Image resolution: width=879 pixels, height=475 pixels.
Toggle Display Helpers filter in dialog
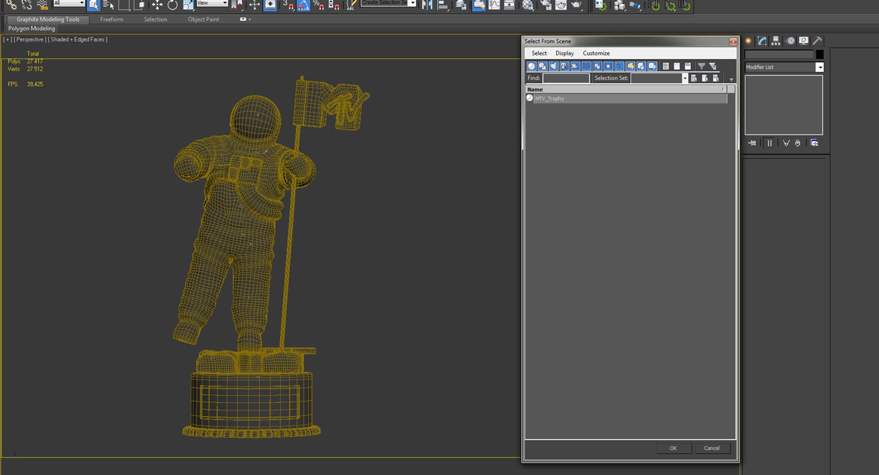tap(575, 66)
